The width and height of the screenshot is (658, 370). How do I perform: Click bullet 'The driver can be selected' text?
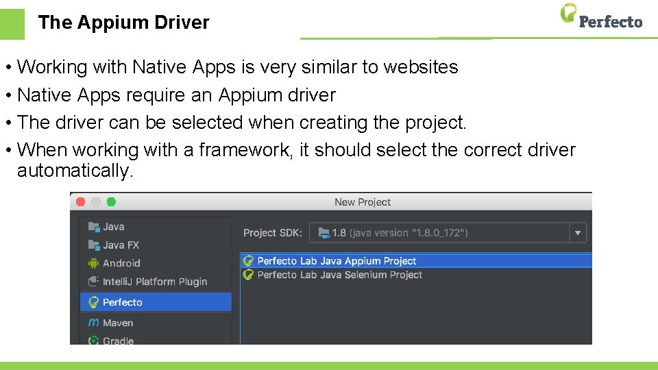coord(242,123)
